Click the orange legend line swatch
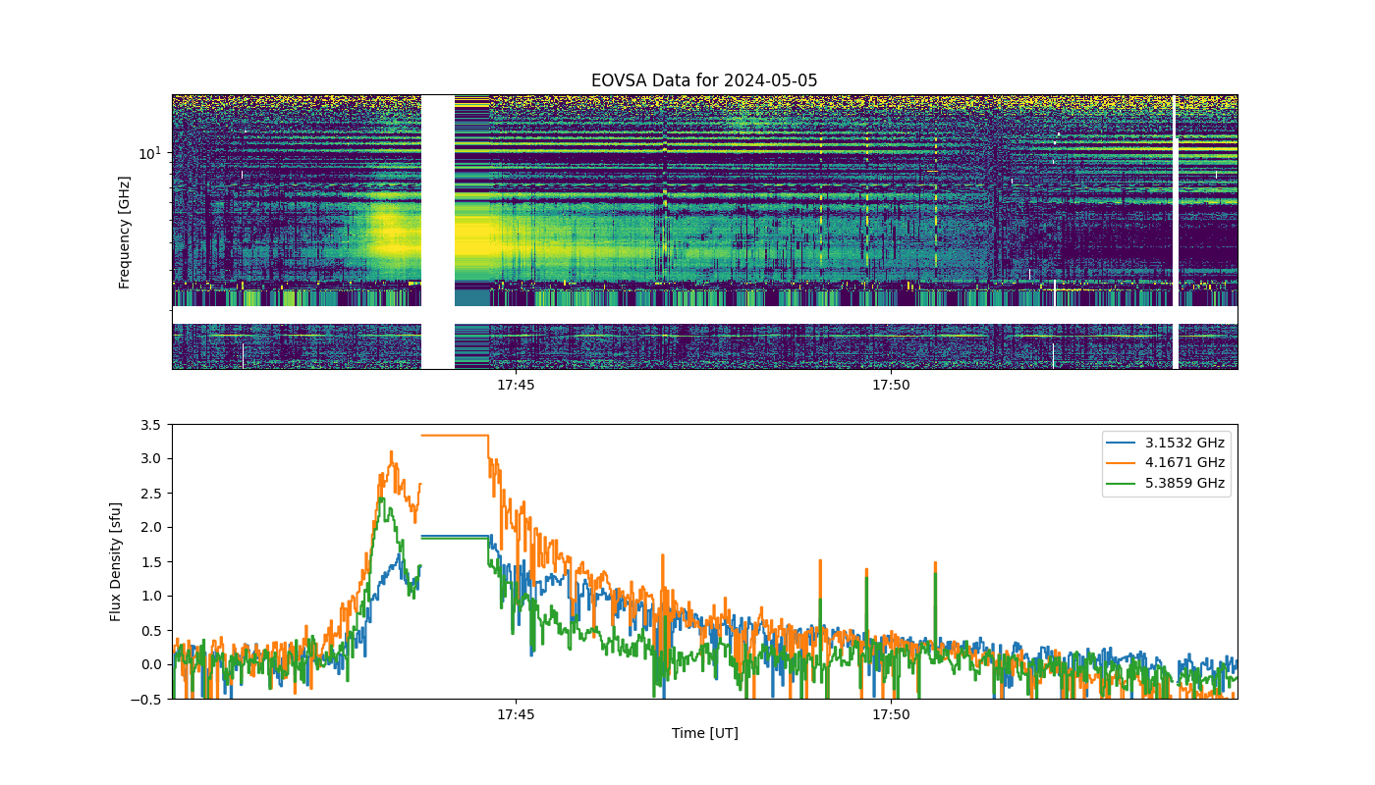The height and width of the screenshot is (785, 1375). click(x=1123, y=462)
